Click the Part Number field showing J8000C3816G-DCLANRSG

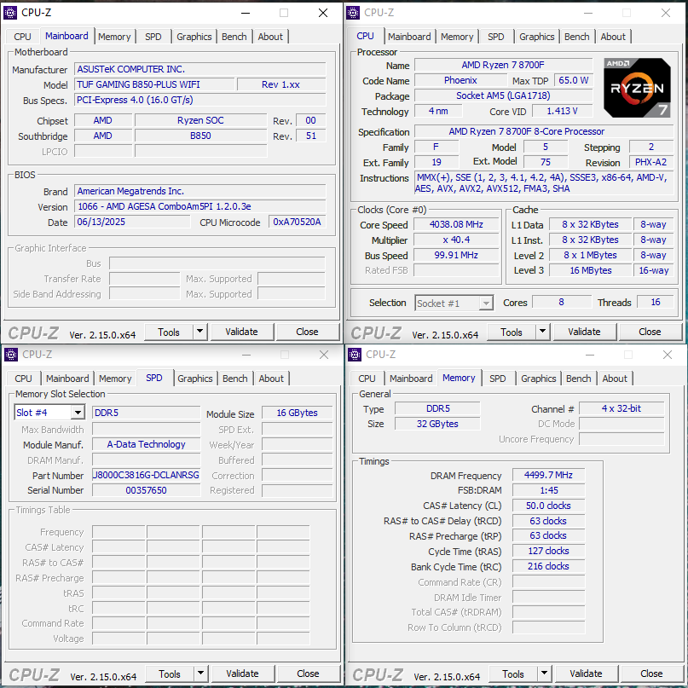[145, 475]
